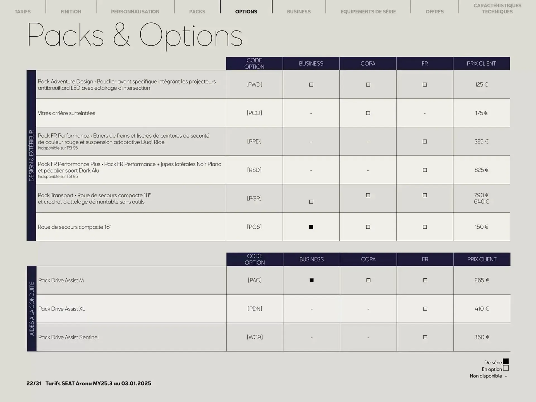
Task: Check Pack FR Performance Plus FR box
Action: coord(425,170)
